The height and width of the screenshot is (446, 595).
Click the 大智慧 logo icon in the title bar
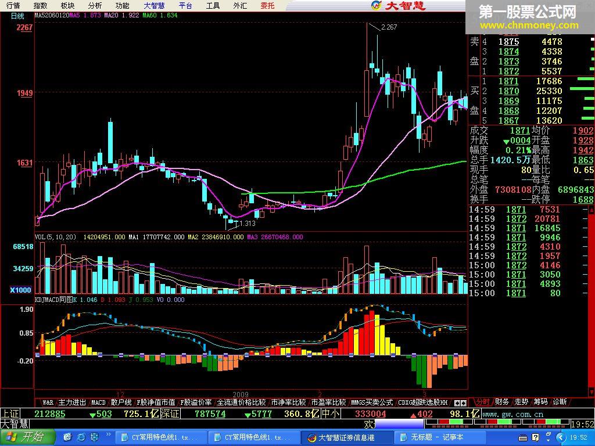376,5
